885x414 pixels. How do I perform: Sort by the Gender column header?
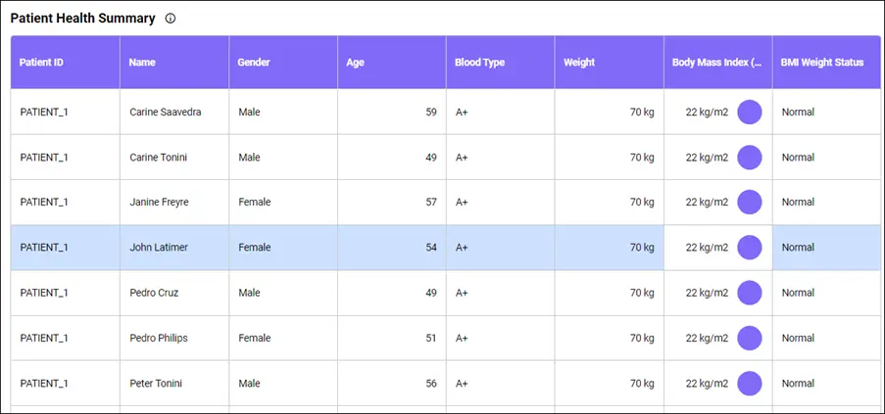(x=283, y=63)
